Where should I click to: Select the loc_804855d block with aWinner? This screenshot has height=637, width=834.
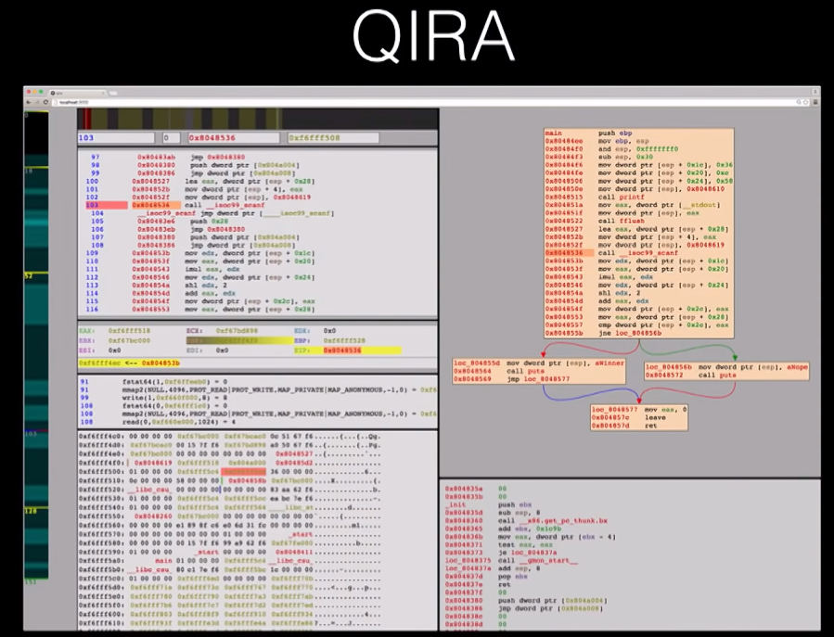[539, 371]
